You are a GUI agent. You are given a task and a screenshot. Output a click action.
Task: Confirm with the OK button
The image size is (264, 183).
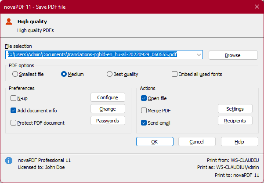(x=155, y=142)
